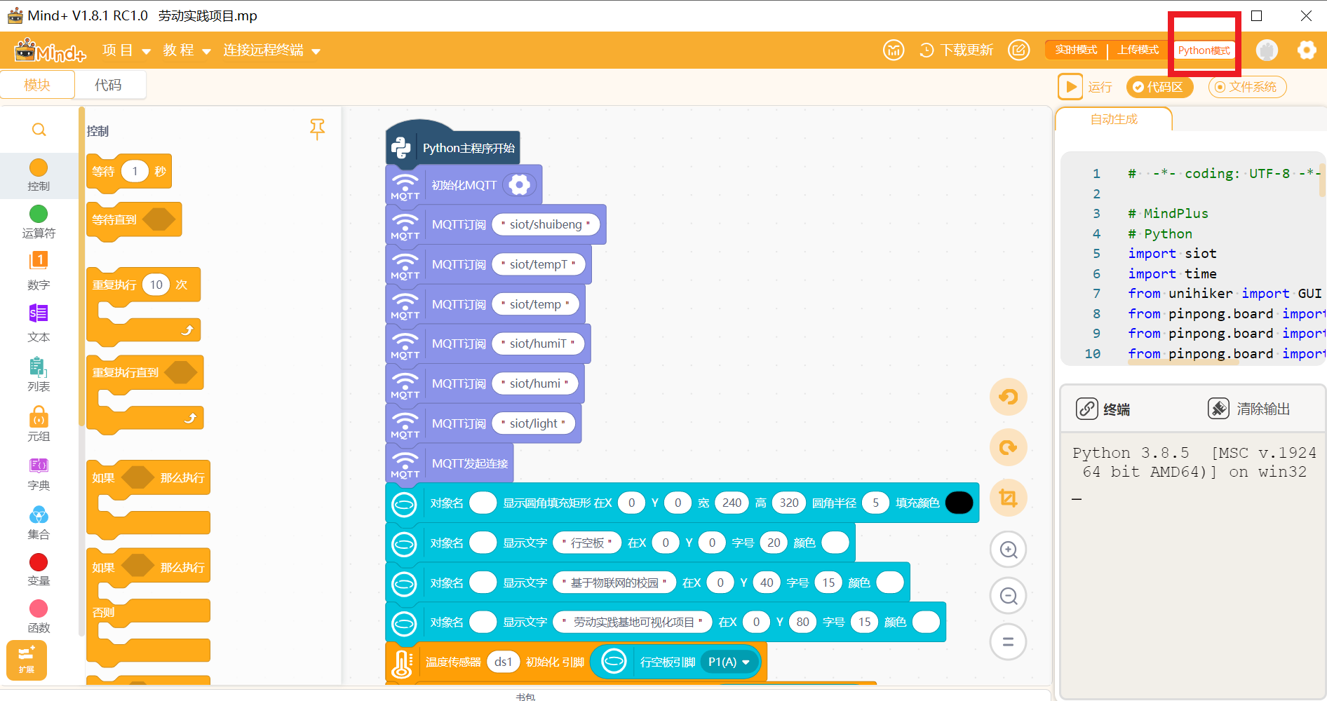Image resolution: width=1327 pixels, height=701 pixels.
Task: Switch to the 代码 (Code) tab
Action: pos(108,85)
